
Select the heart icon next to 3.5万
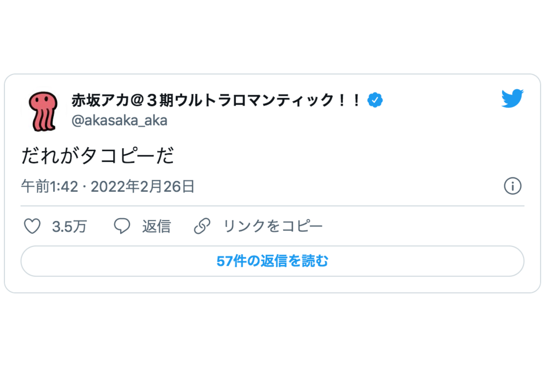(x=32, y=227)
